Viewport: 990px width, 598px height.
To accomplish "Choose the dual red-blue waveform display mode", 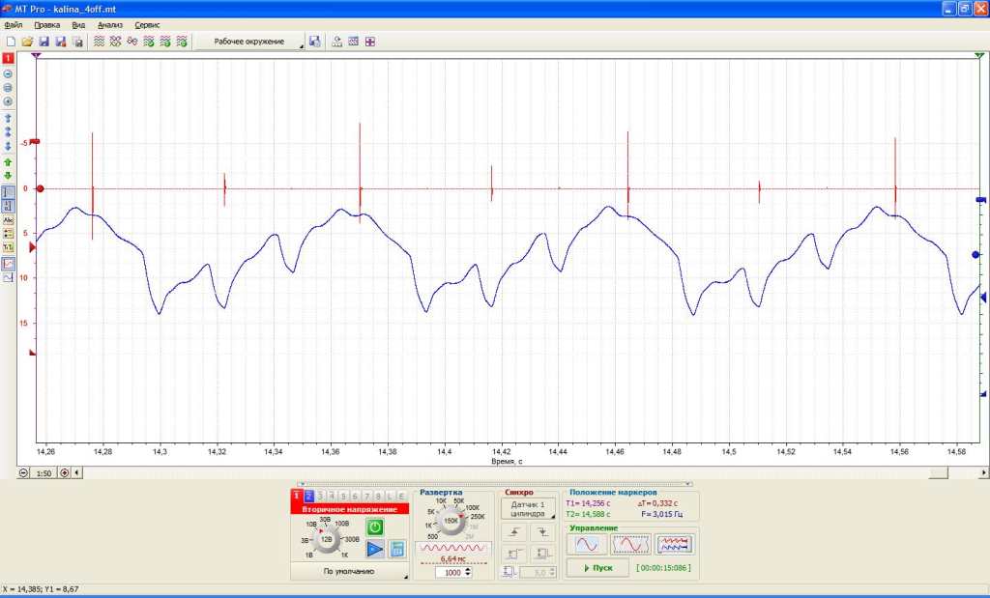I will pos(674,544).
